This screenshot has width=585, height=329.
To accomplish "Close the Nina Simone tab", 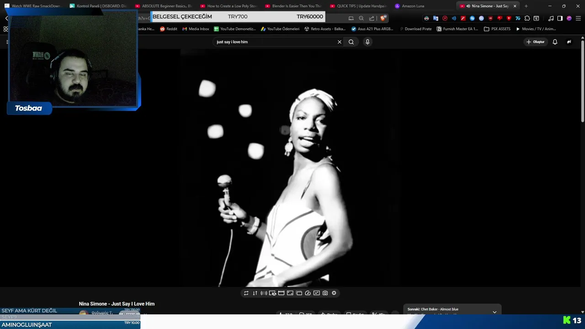I will (x=515, y=6).
